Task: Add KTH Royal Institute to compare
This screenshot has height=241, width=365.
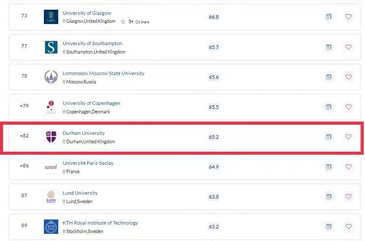Action: [328, 227]
